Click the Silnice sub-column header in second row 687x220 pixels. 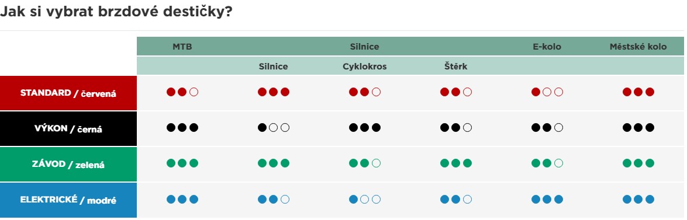click(274, 67)
